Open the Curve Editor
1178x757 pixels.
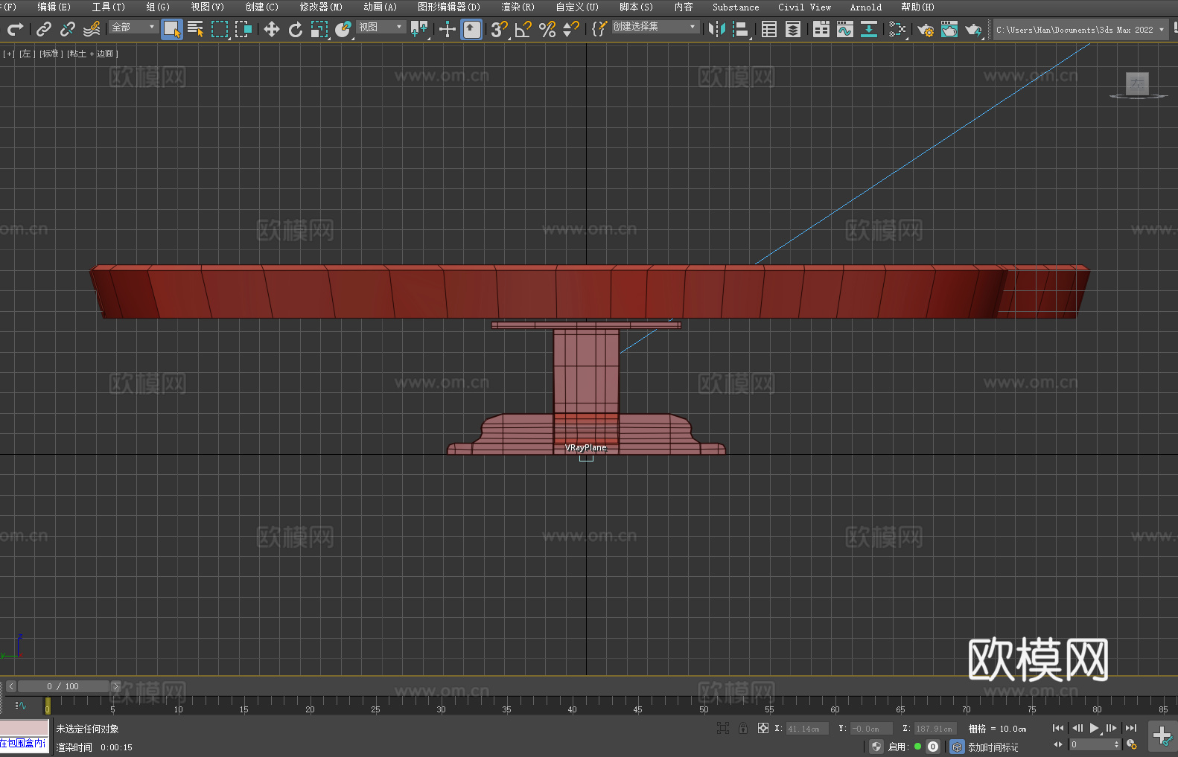coord(845,29)
